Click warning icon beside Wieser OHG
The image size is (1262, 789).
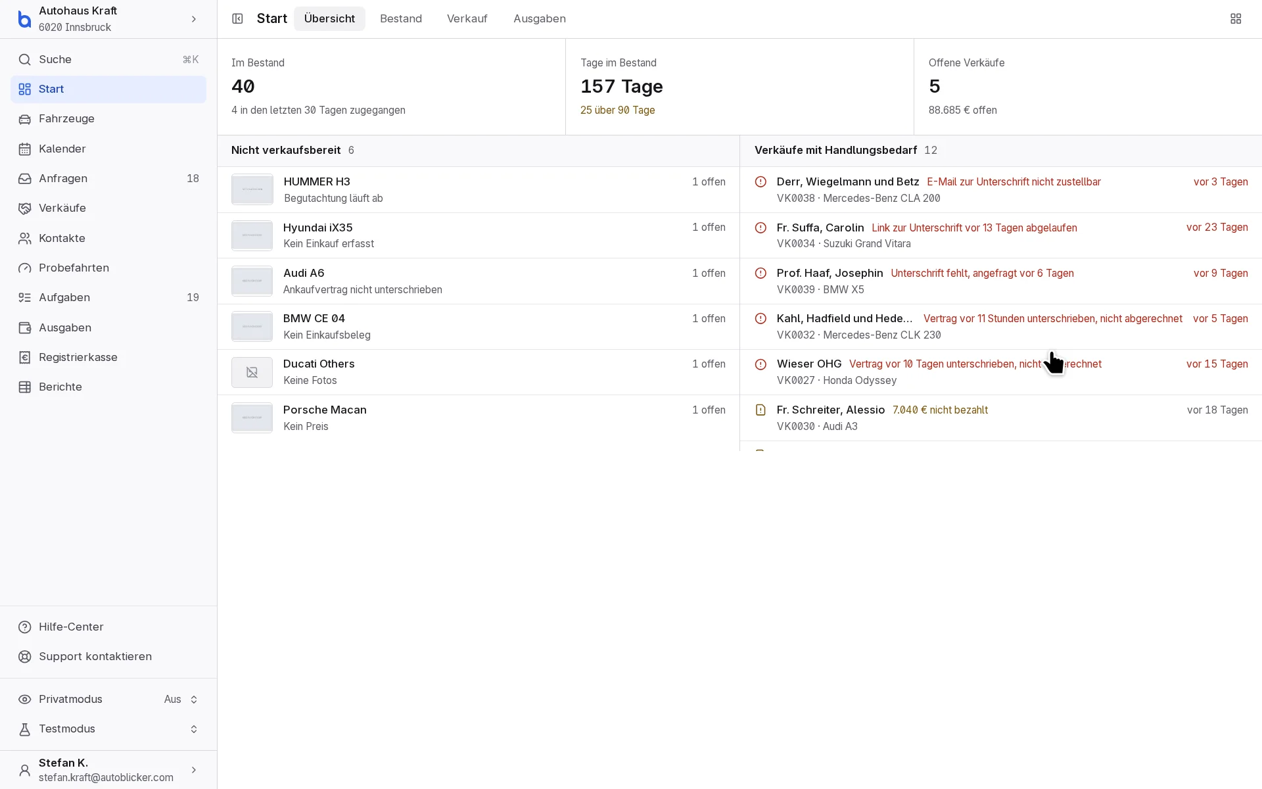[760, 364]
